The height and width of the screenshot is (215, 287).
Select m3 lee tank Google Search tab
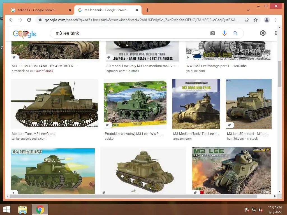click(108, 10)
